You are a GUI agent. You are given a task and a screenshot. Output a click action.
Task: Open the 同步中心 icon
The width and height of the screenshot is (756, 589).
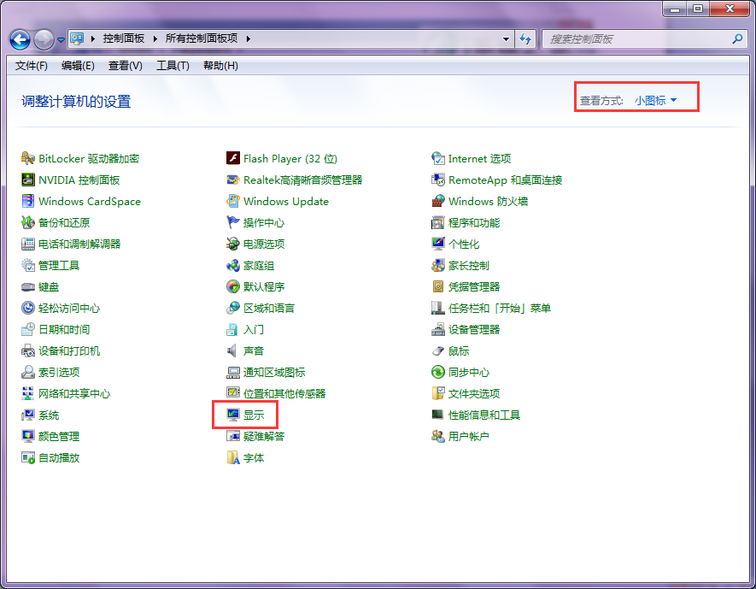point(437,372)
